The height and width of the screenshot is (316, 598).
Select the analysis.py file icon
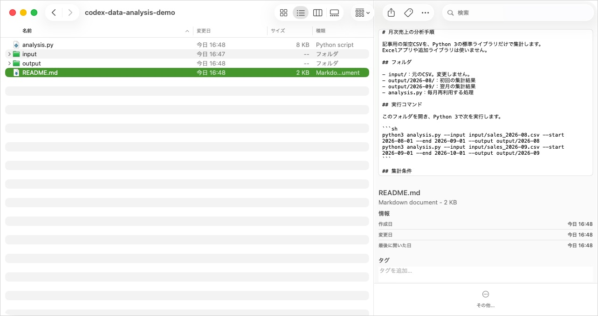(x=16, y=45)
